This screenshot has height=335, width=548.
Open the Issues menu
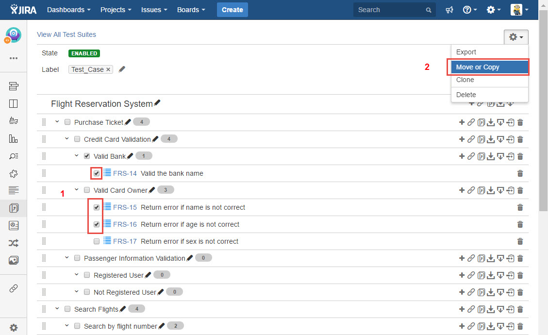[154, 10]
